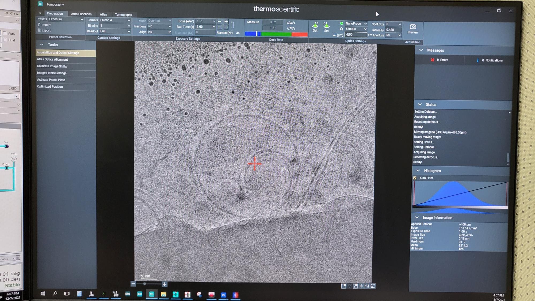Click the Set optics settings icon
Viewport: 535px width, 301px height.
[326, 26]
